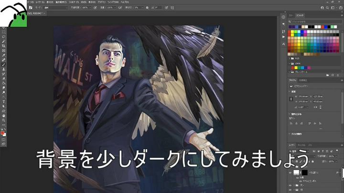Open the workspace switcher icon
Image resolution: width=344 pixels, height=193 pixels.
[x=333, y=8]
